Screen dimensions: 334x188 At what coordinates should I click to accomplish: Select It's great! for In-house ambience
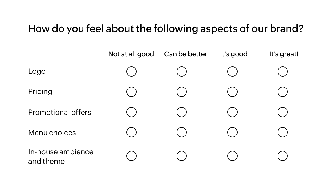pyautogui.click(x=283, y=156)
